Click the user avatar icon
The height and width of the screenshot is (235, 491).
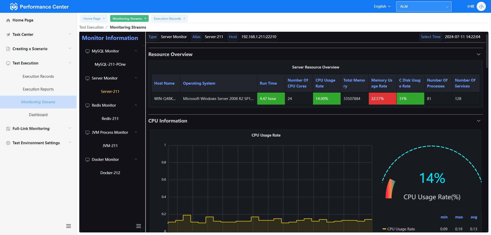(x=481, y=6)
